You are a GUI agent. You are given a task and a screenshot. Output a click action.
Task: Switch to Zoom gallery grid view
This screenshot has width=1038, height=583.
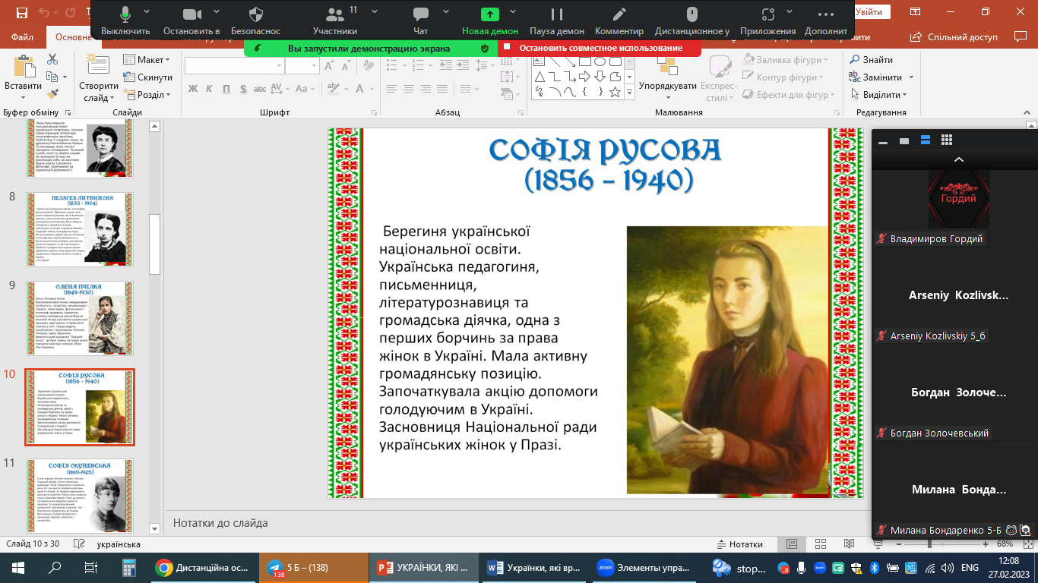947,140
